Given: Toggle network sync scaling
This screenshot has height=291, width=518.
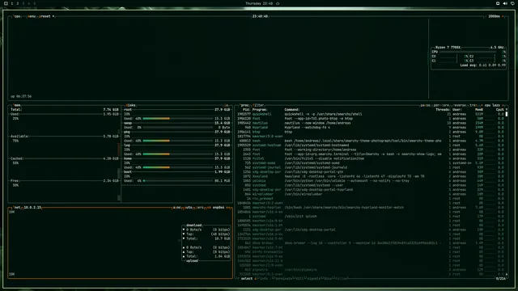Looking at the screenshot, I should coord(177,208).
